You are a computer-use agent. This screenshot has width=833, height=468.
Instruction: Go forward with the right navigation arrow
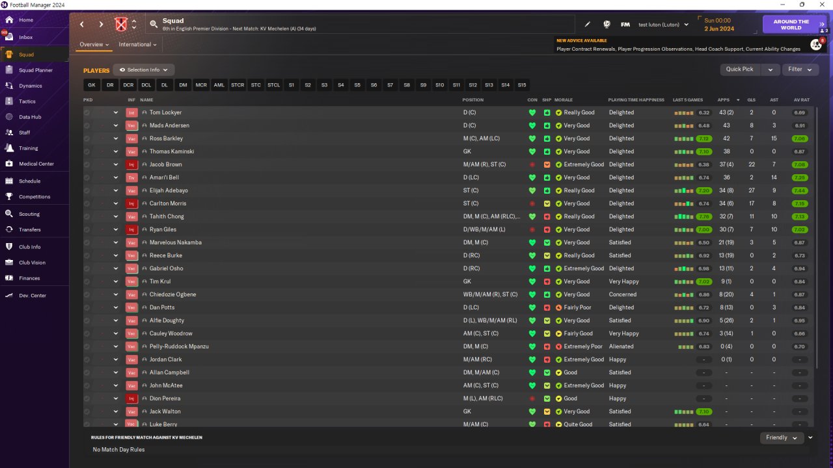pyautogui.click(x=101, y=24)
